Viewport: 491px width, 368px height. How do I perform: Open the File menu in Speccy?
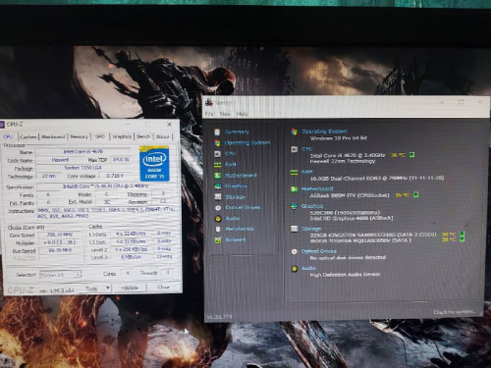[x=209, y=114]
